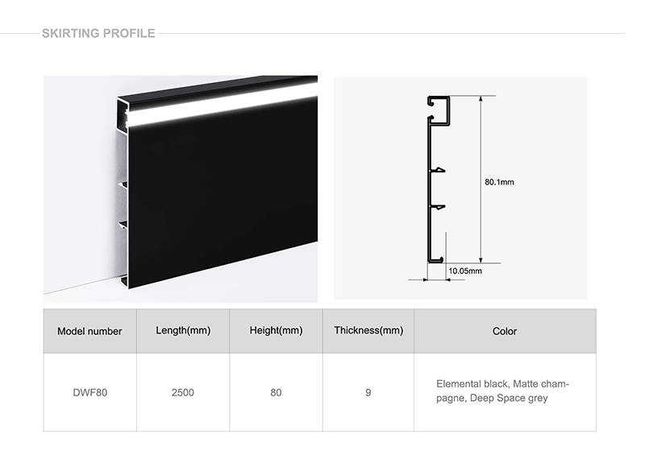This screenshot has width=645, height=455.
Task: Click the 10.05mm width dimension label
Action: click(465, 271)
